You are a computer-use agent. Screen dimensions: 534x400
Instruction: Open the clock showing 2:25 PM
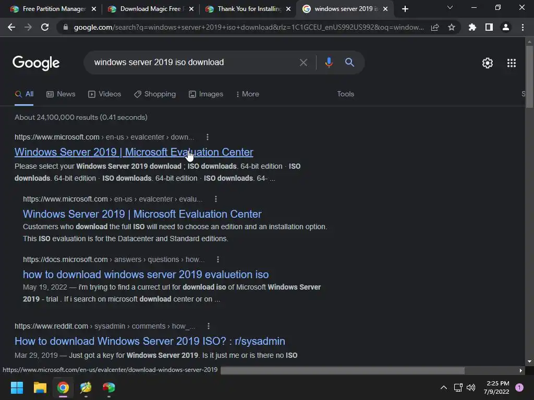pos(496,387)
